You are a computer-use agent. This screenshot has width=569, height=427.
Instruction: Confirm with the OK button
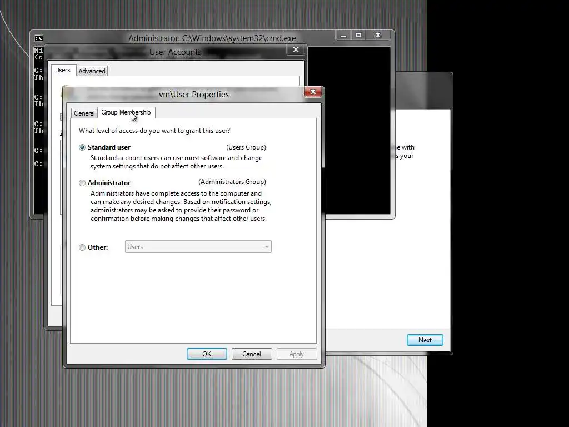click(x=207, y=354)
